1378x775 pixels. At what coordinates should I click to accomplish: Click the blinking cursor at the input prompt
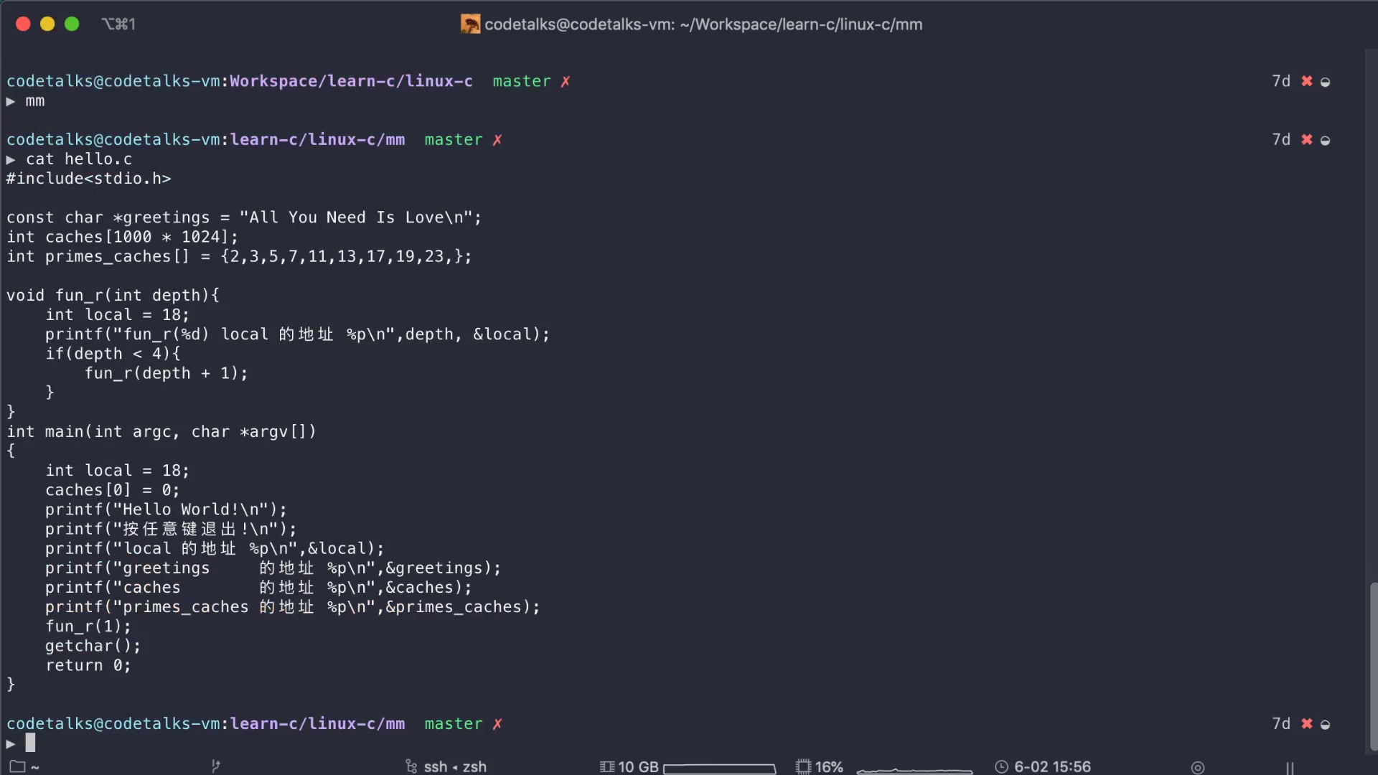coord(31,743)
